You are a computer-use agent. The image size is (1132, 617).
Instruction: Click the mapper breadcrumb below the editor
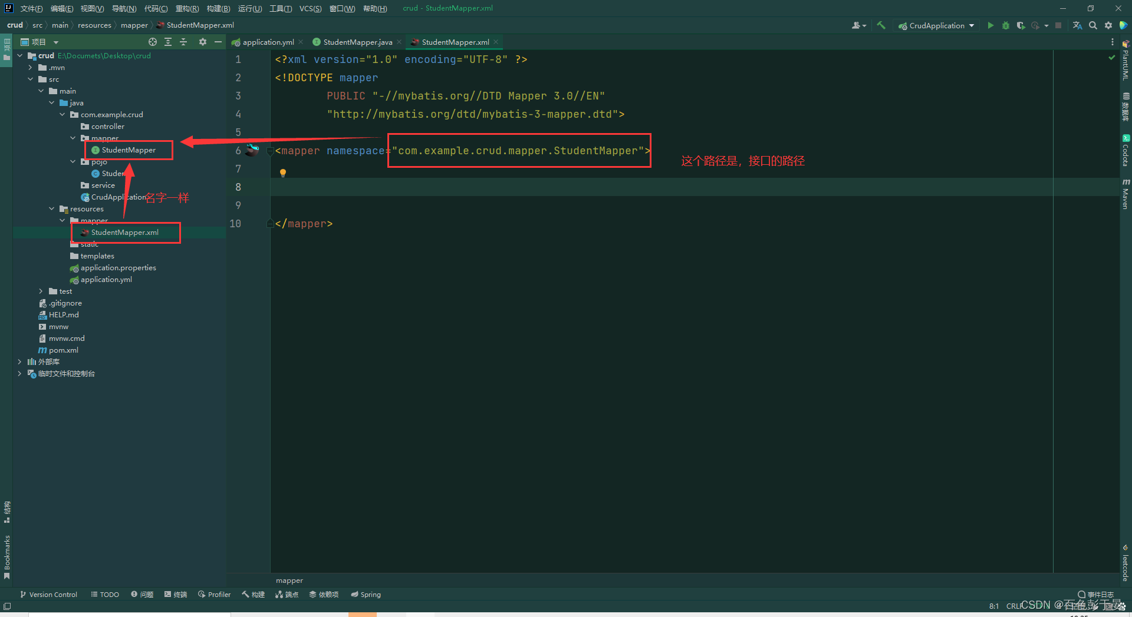(289, 580)
